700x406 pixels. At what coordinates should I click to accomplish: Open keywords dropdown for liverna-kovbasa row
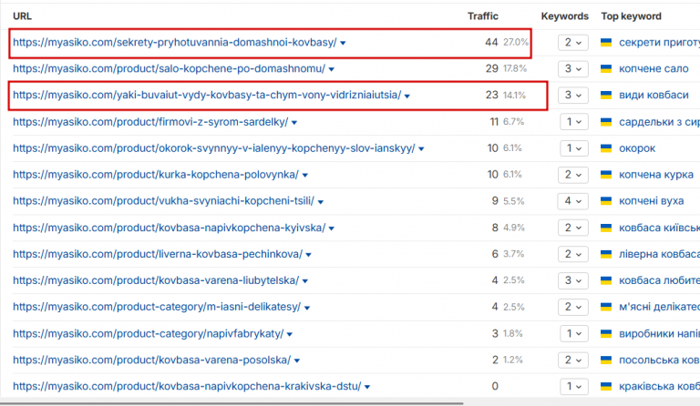pyautogui.click(x=572, y=254)
